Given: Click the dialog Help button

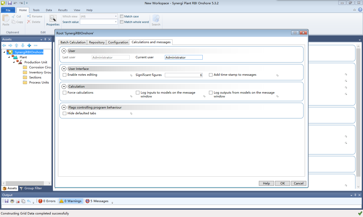Looking at the screenshot, I should click(x=266, y=183).
